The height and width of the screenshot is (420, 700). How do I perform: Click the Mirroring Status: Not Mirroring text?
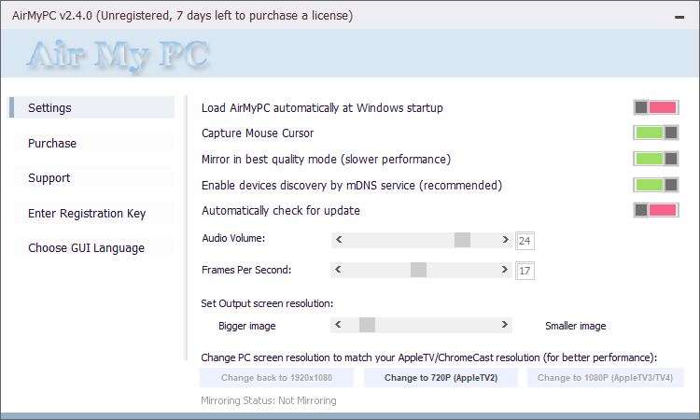(x=269, y=400)
